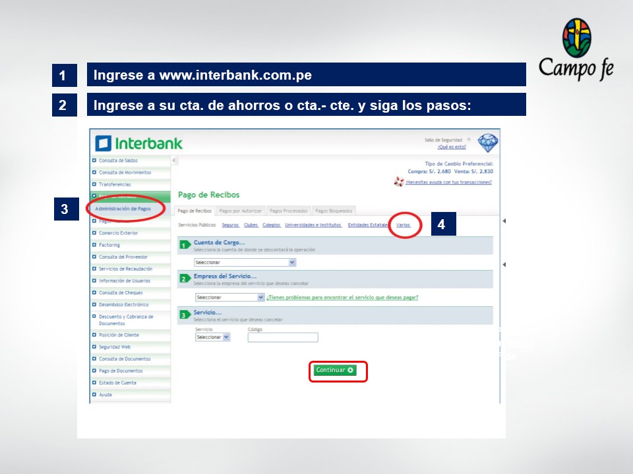Open Consulta de Cheques
633x474 pixels.
[x=121, y=292]
